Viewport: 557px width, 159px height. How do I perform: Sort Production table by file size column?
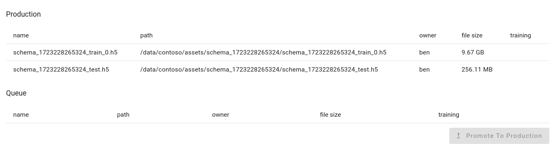click(x=472, y=35)
